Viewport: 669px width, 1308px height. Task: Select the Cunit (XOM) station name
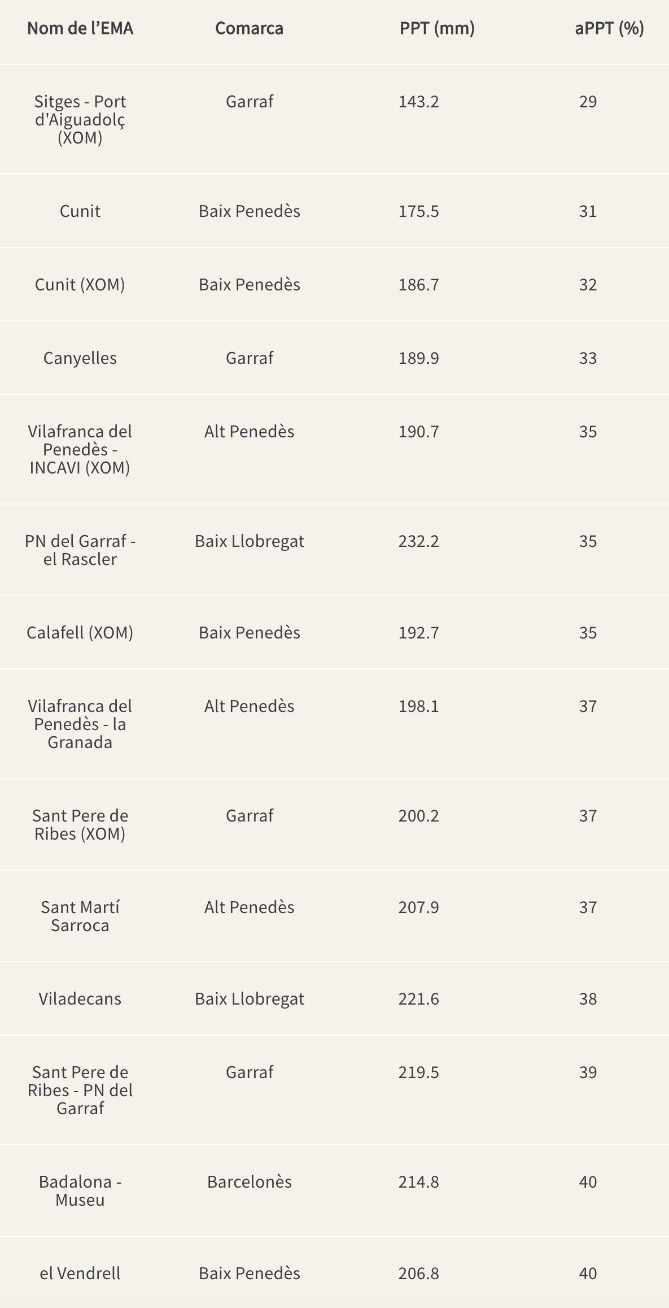click(x=80, y=284)
